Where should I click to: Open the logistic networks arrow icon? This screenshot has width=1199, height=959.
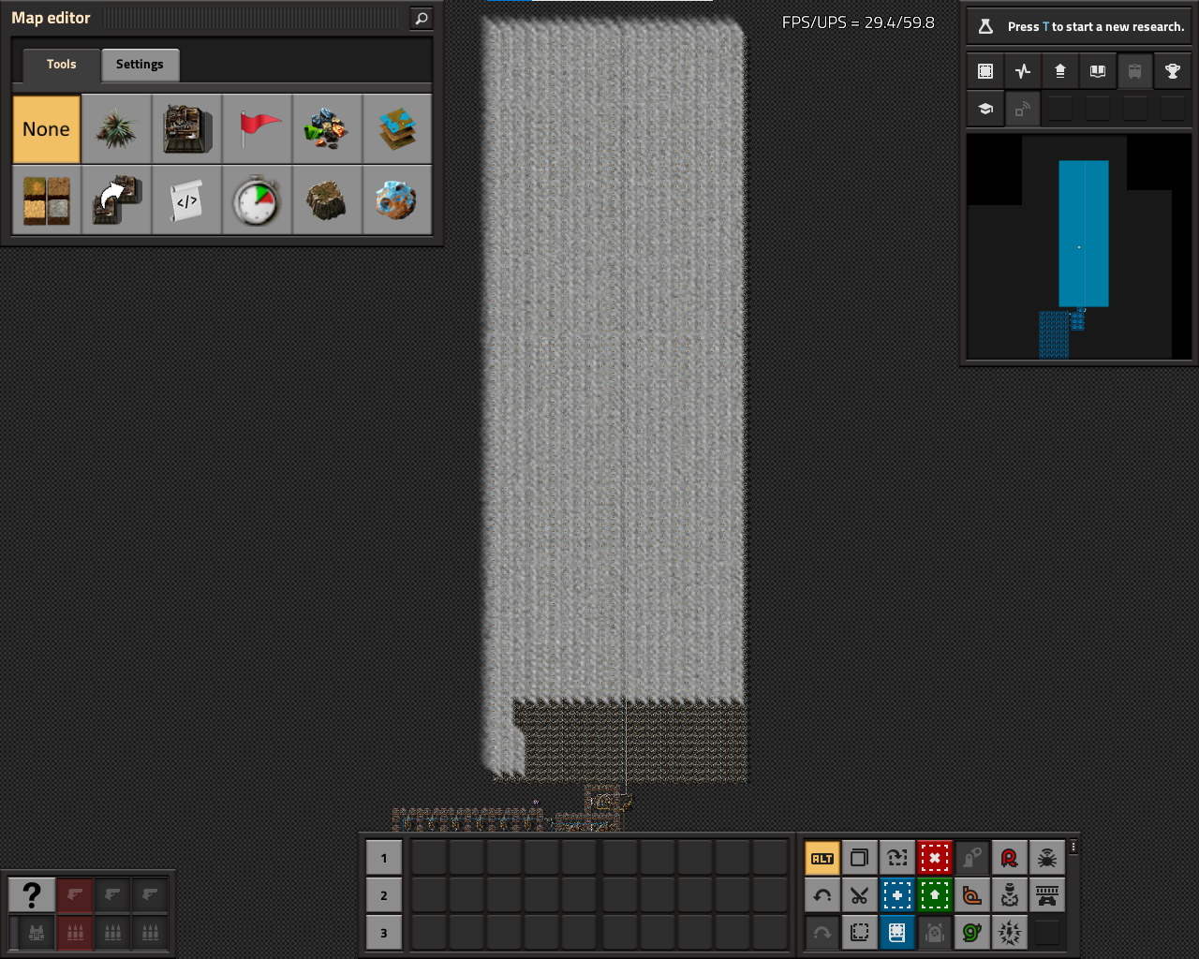(x=1060, y=71)
